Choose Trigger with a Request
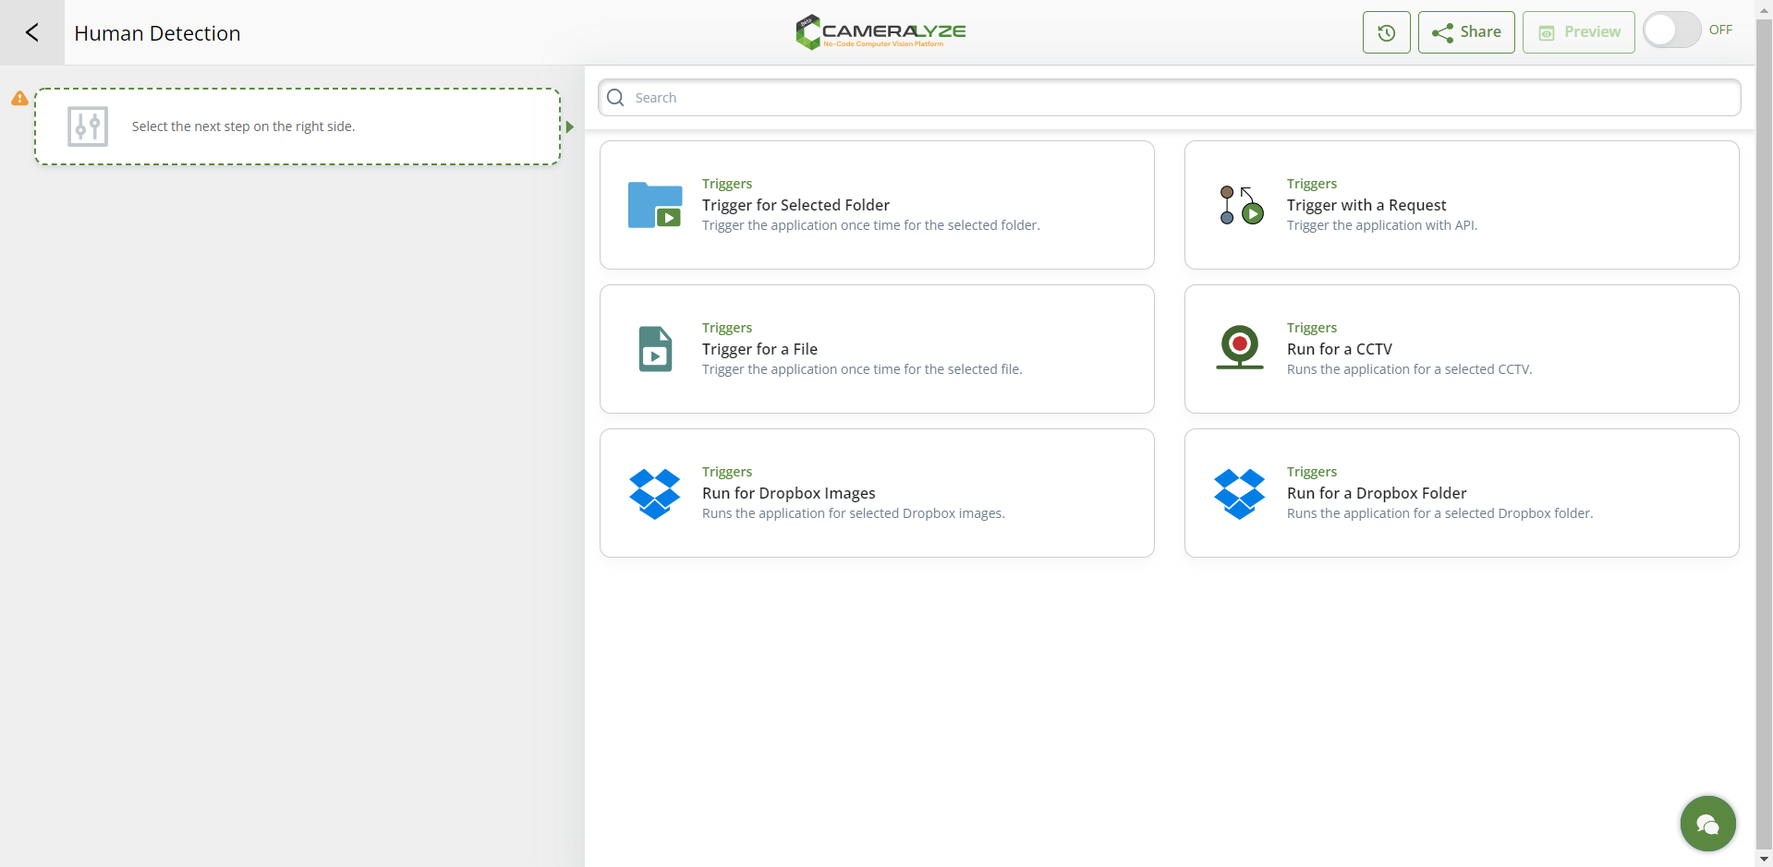This screenshot has width=1773, height=867. click(1462, 205)
